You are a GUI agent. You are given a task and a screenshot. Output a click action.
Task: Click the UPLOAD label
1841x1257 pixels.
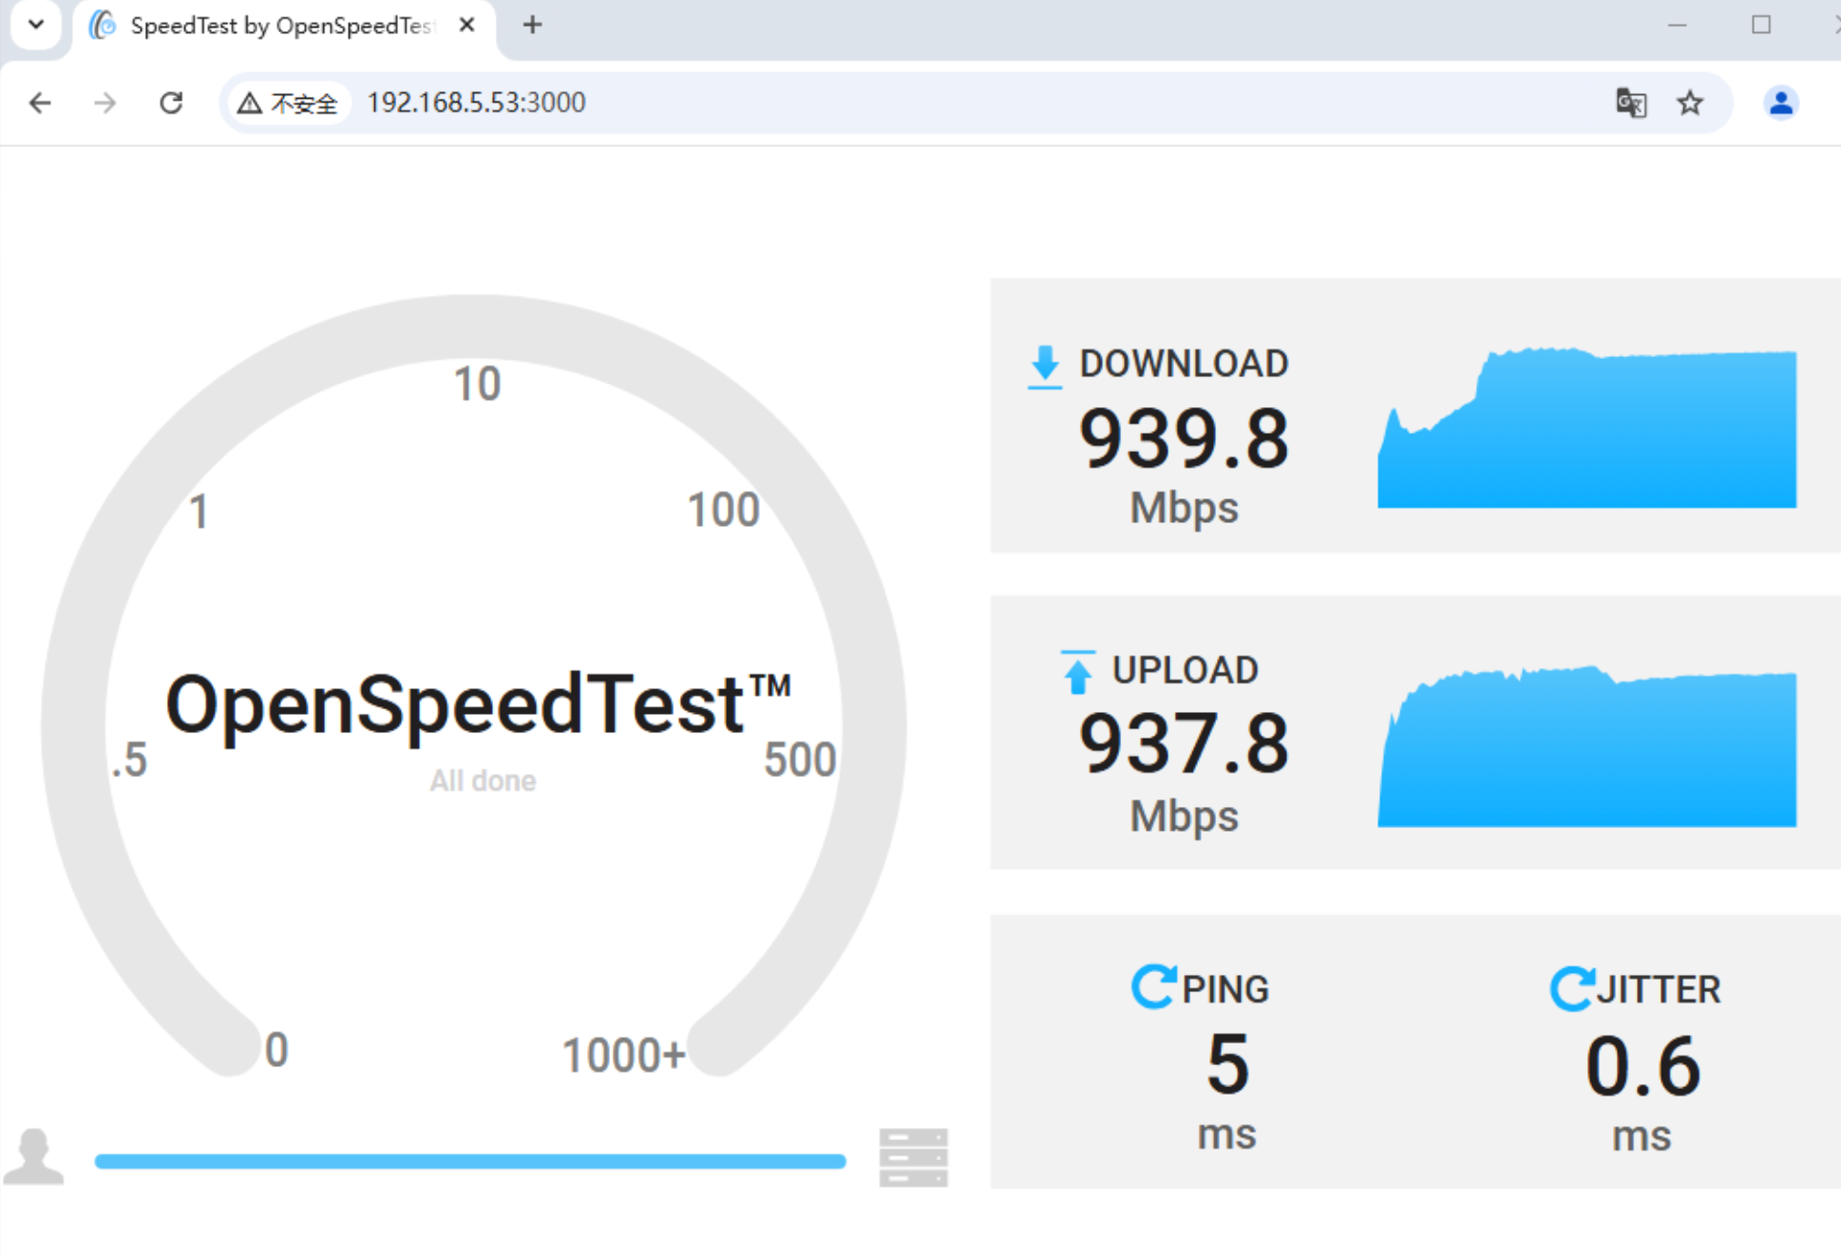click(x=1185, y=670)
